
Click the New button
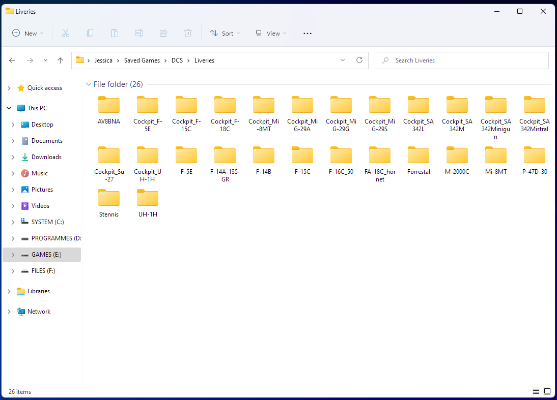27,34
